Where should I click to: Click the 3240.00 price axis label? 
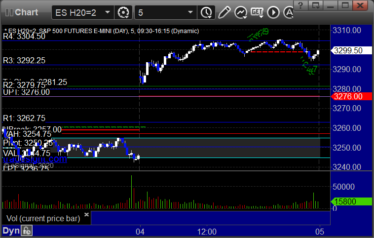pos(347,167)
